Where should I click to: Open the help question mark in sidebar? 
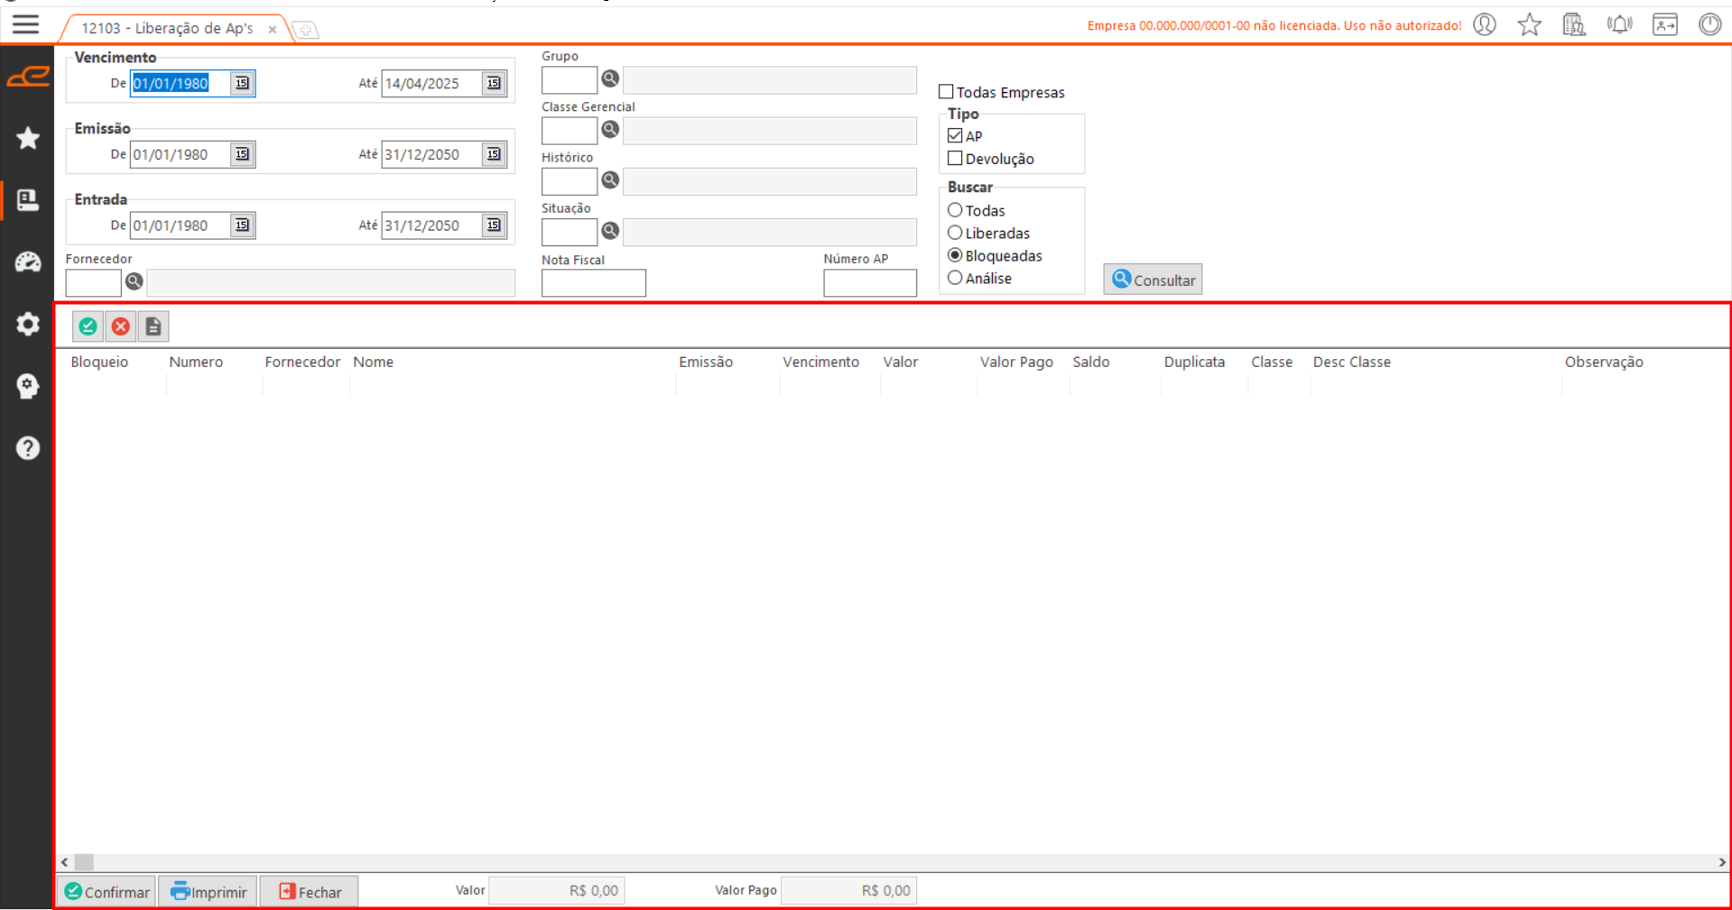28,448
